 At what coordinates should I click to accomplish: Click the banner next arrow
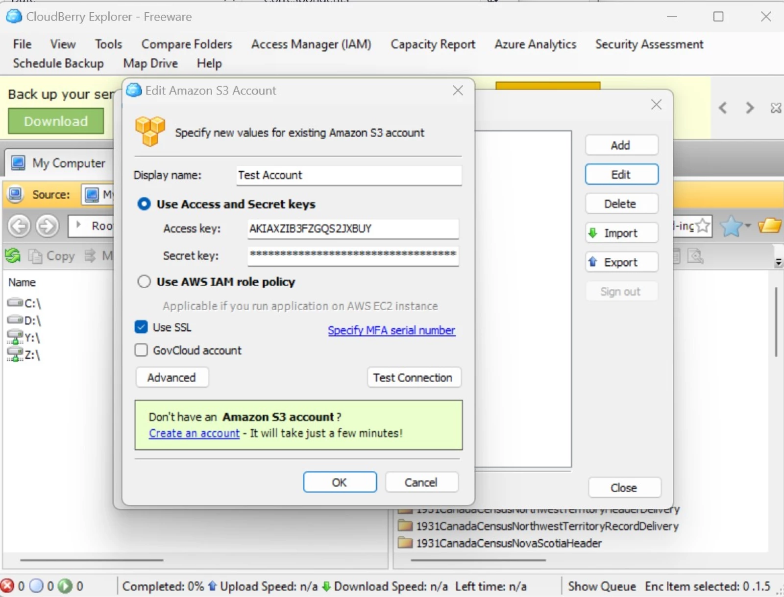(750, 108)
